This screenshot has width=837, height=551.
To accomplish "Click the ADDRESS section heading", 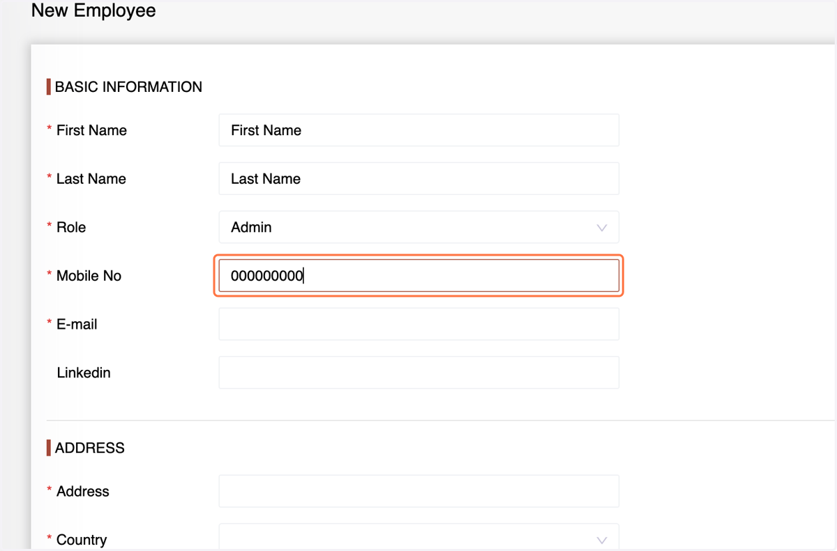I will pyautogui.click(x=89, y=448).
